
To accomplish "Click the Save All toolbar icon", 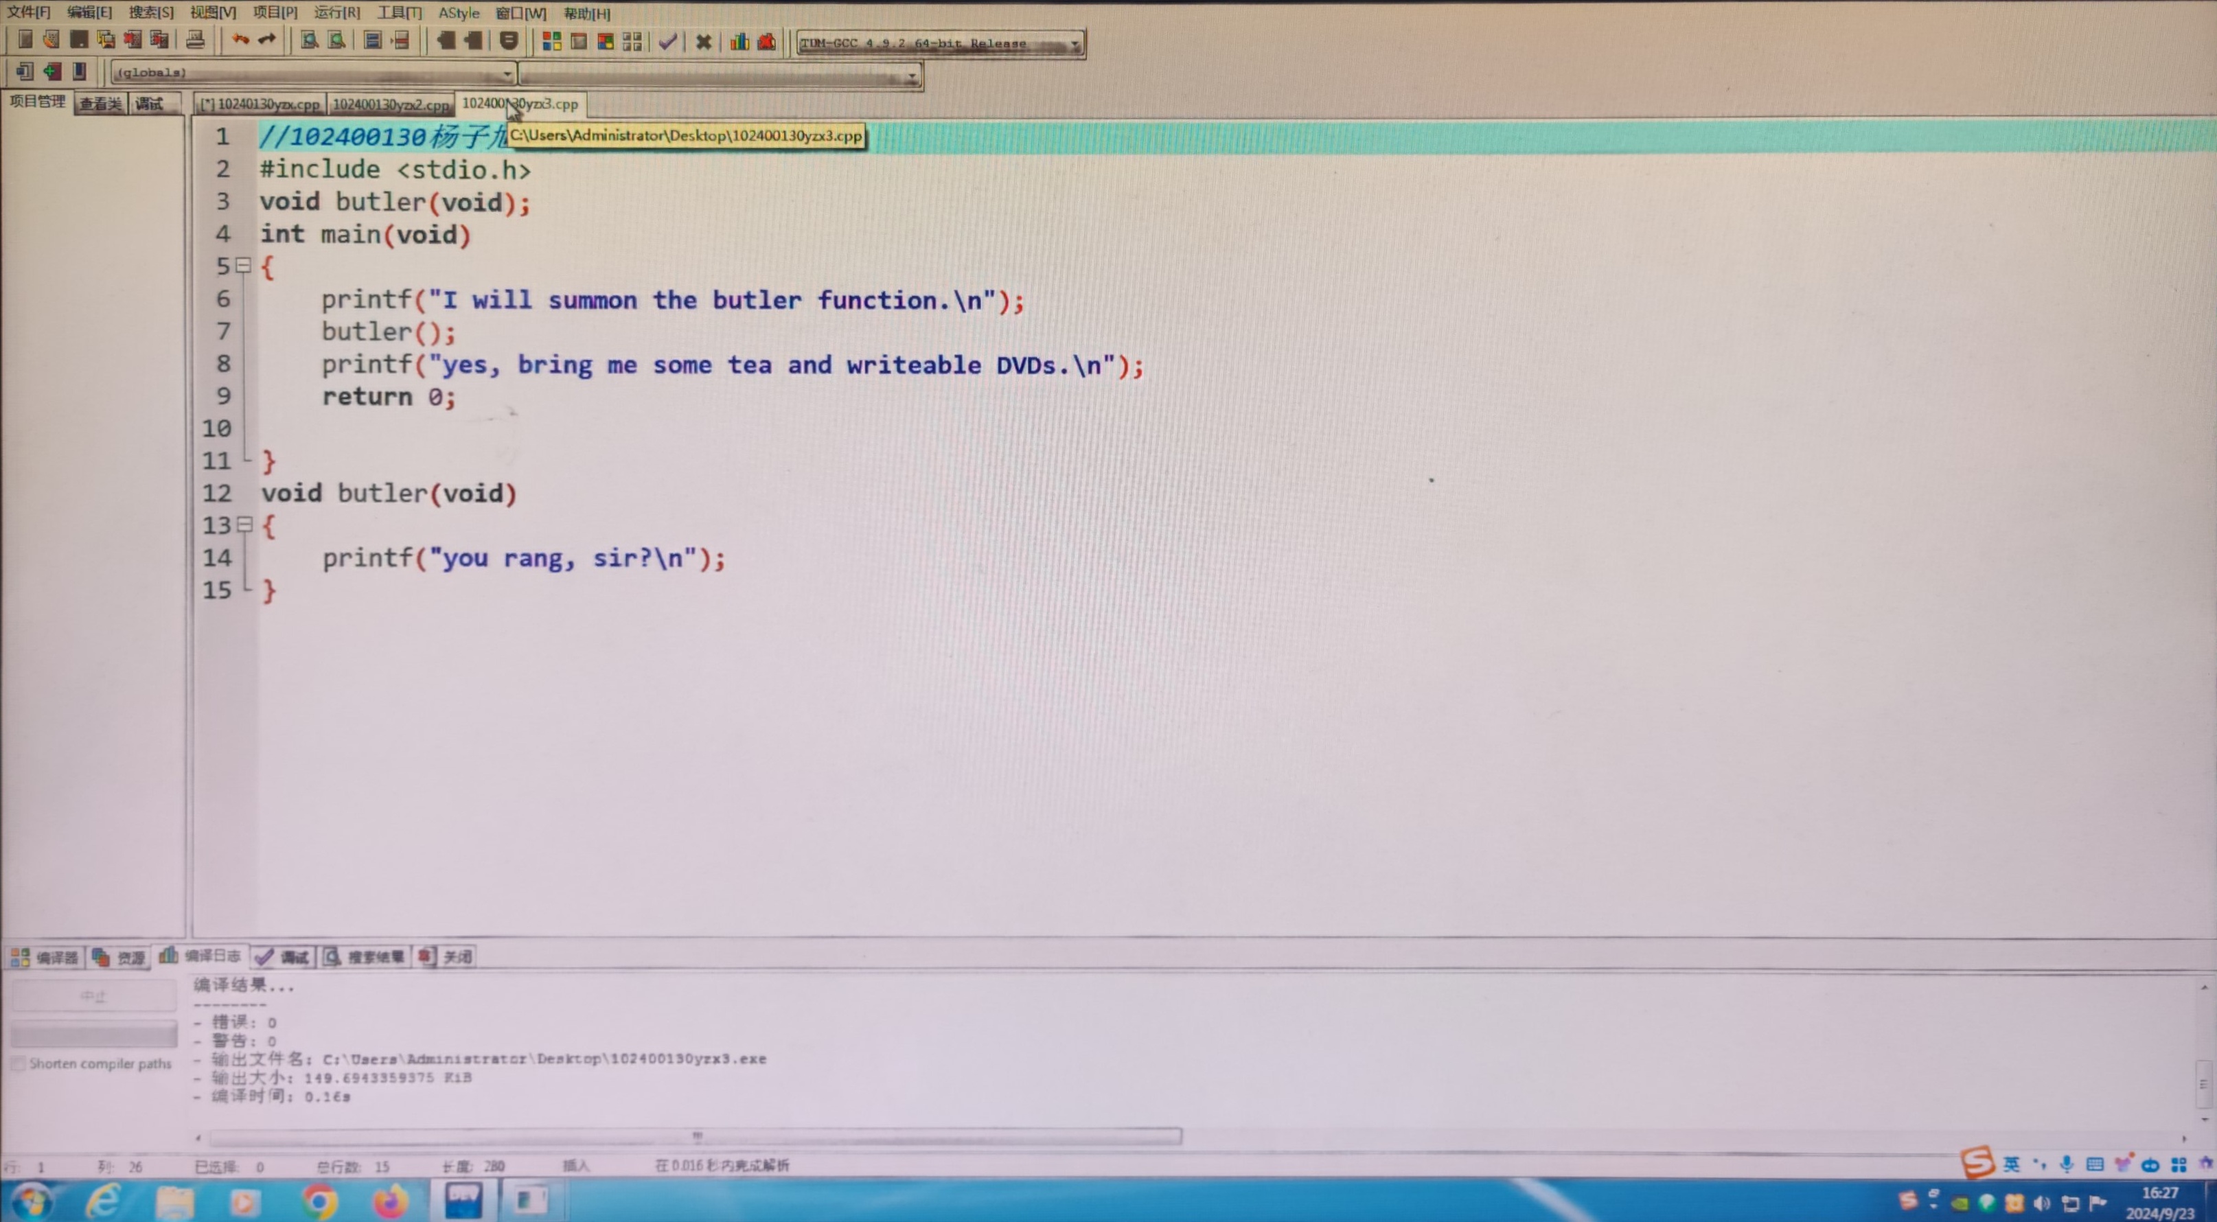I will tap(106, 40).
